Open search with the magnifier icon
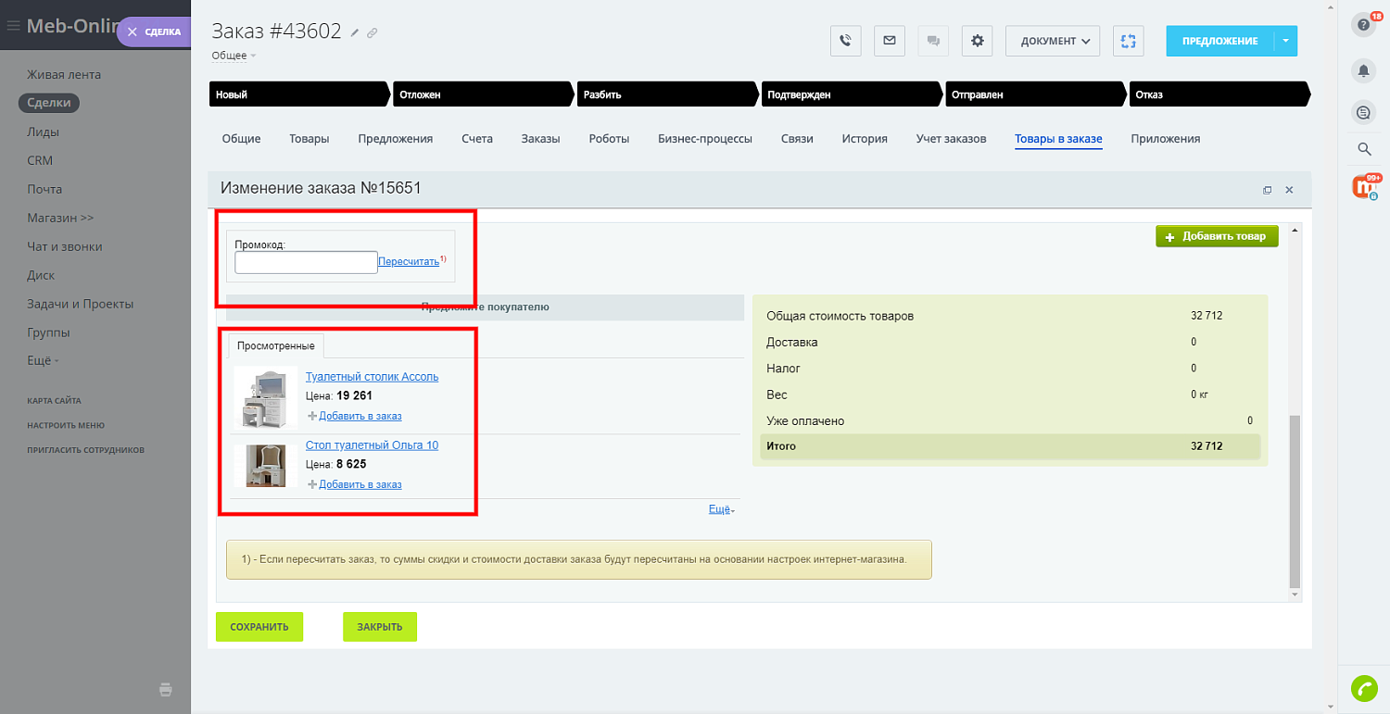 pyautogui.click(x=1363, y=148)
